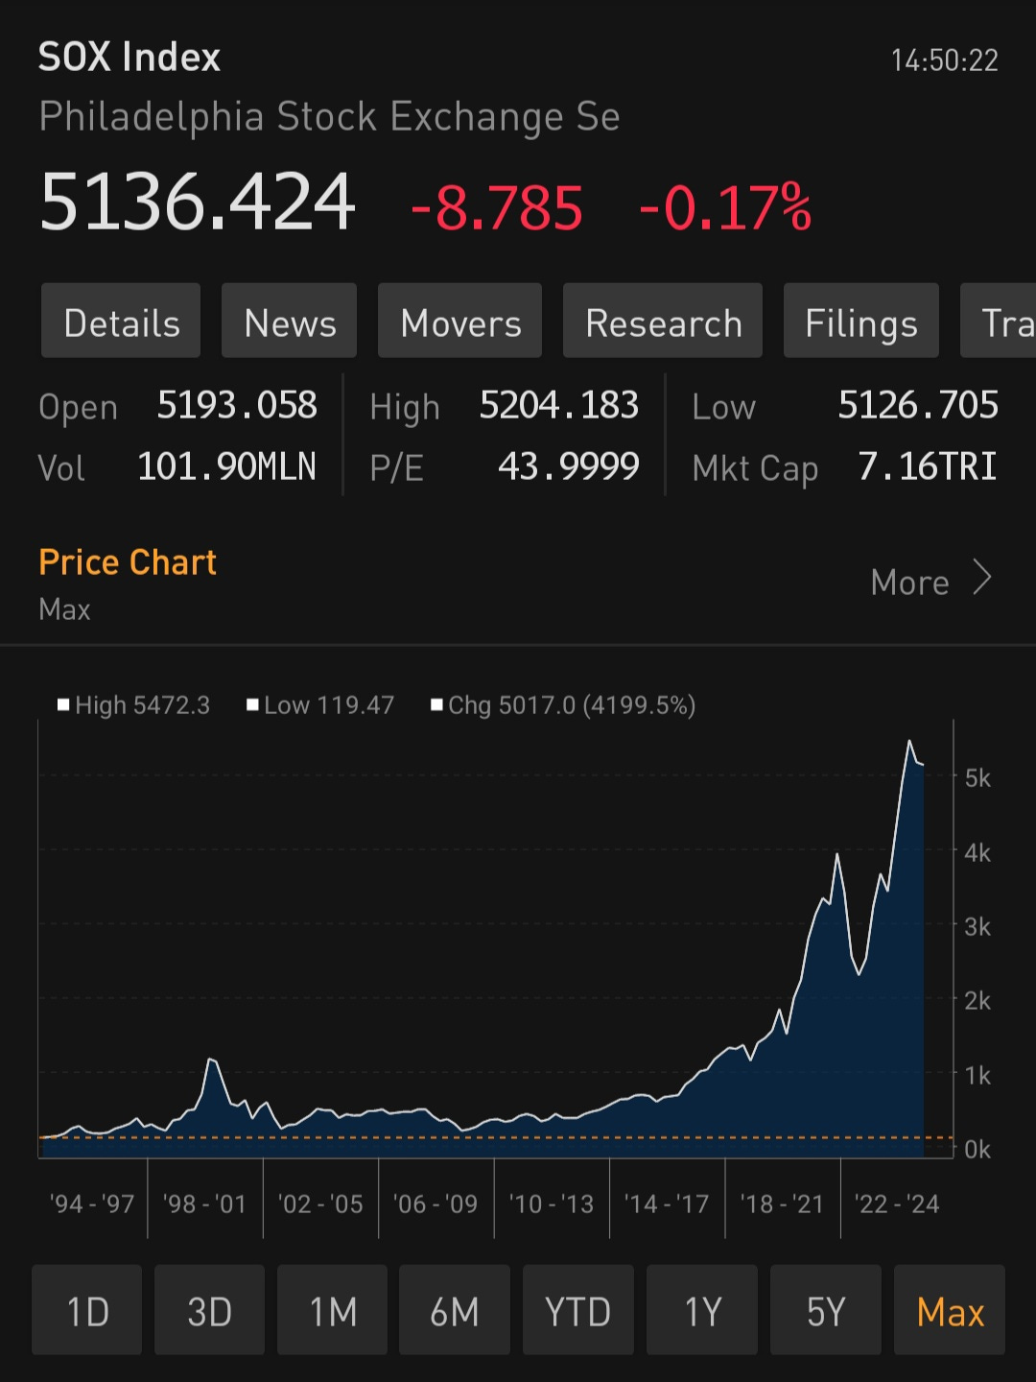Tap the Low 119.47 legend entry

click(x=320, y=705)
